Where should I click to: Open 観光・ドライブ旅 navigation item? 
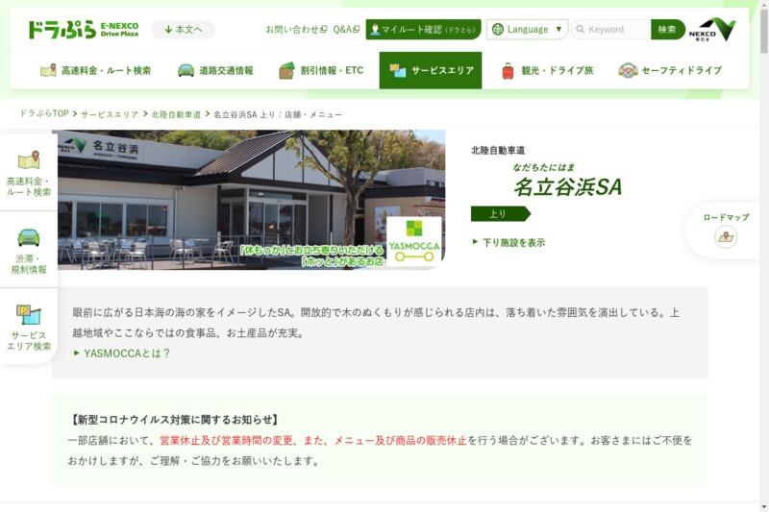547,70
